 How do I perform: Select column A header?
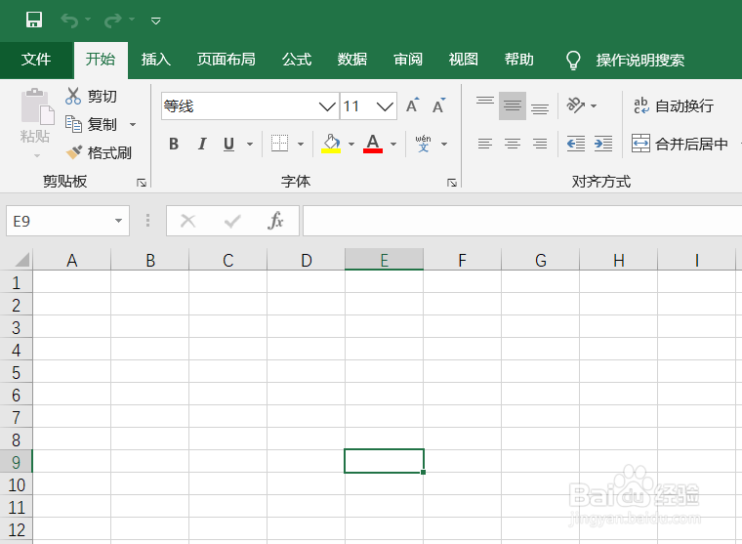[x=72, y=260]
